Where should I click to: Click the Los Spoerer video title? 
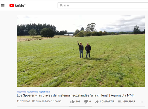pos(76,95)
